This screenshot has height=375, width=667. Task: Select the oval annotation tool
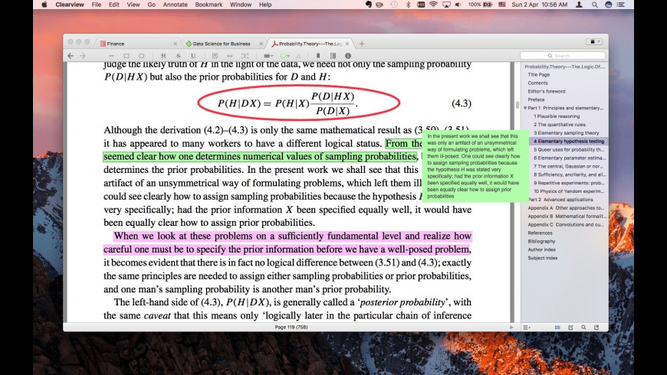point(141,56)
